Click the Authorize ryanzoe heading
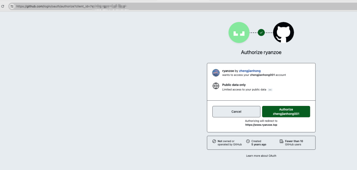Image resolution: width=357 pixels, height=170 pixels. point(261,52)
